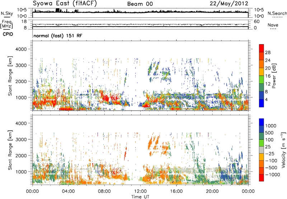The height and width of the screenshot is (199, 287).
Task: Click the "20:00" time tick label
Action: pos(212,191)
